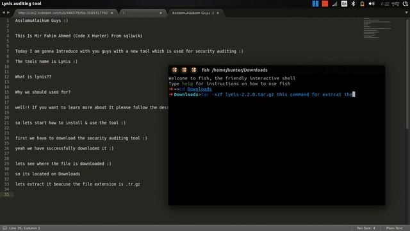Image resolution: width=410 pixels, height=231 pixels.
Task: Click Why we should used for? line
Action: (43, 92)
